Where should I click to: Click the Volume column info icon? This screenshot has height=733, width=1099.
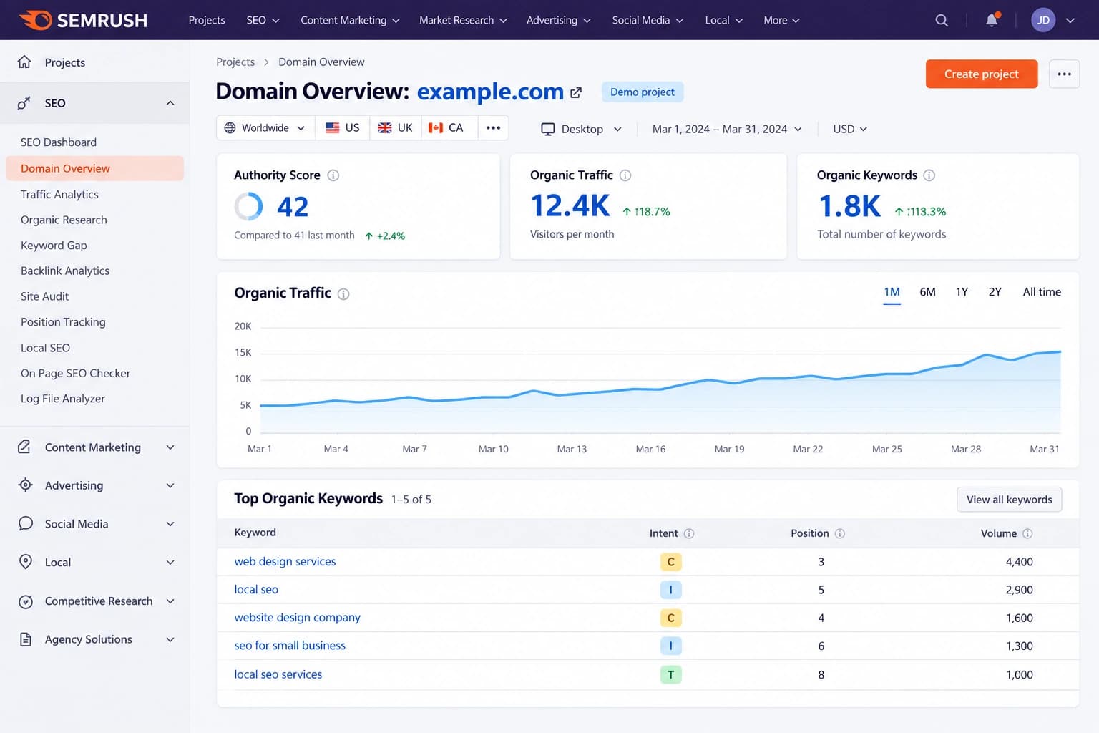tap(1027, 533)
